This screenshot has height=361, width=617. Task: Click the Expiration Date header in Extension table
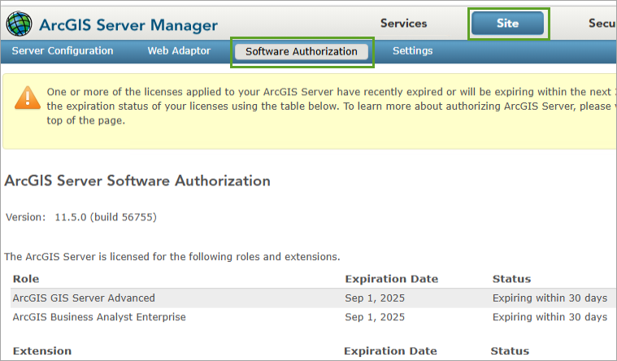[x=390, y=350]
